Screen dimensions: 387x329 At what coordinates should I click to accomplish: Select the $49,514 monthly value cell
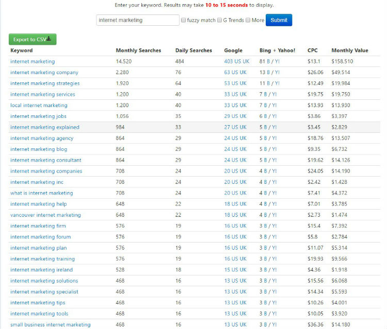pyautogui.click(x=341, y=73)
